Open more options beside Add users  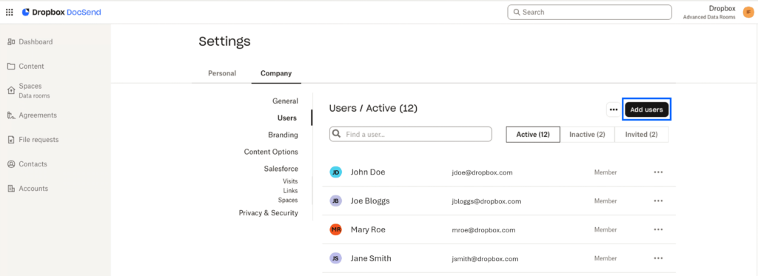pyautogui.click(x=614, y=110)
